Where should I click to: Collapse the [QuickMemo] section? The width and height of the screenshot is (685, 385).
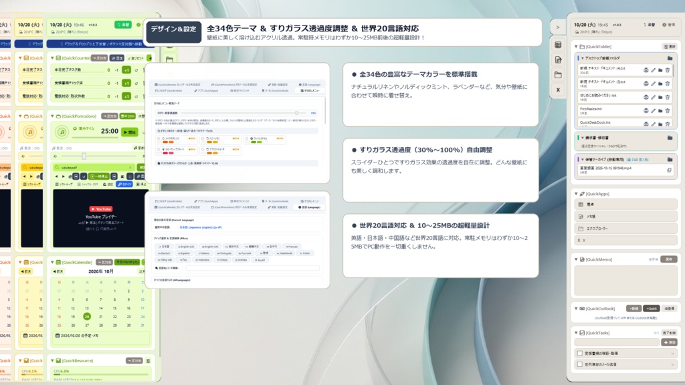pyautogui.click(x=576, y=259)
